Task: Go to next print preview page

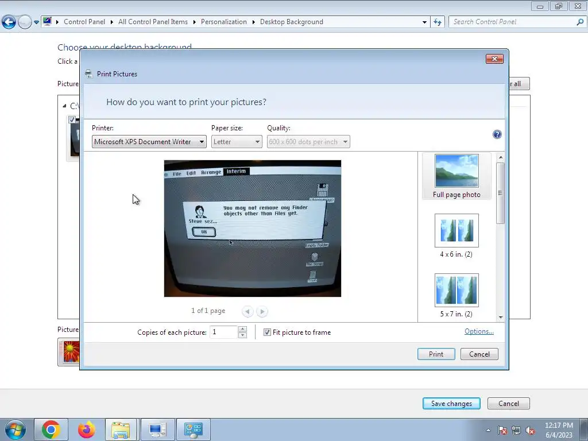Action: point(262,311)
